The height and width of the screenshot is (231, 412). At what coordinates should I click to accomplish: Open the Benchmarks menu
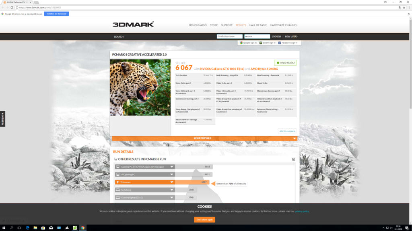(x=198, y=25)
